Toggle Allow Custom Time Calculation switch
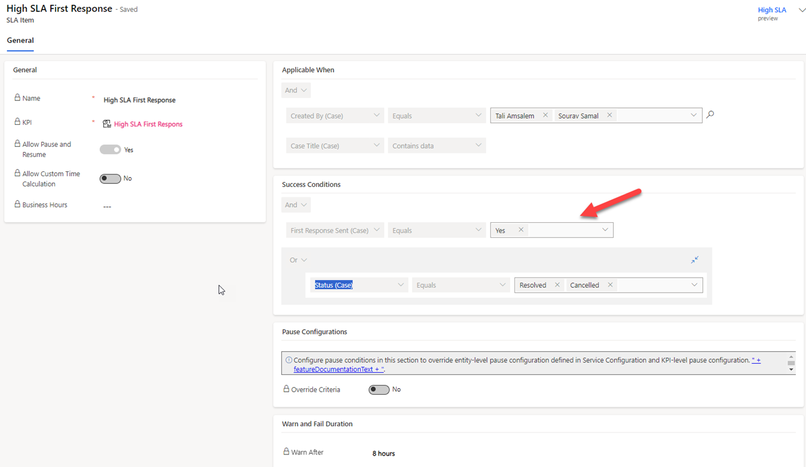 click(110, 178)
